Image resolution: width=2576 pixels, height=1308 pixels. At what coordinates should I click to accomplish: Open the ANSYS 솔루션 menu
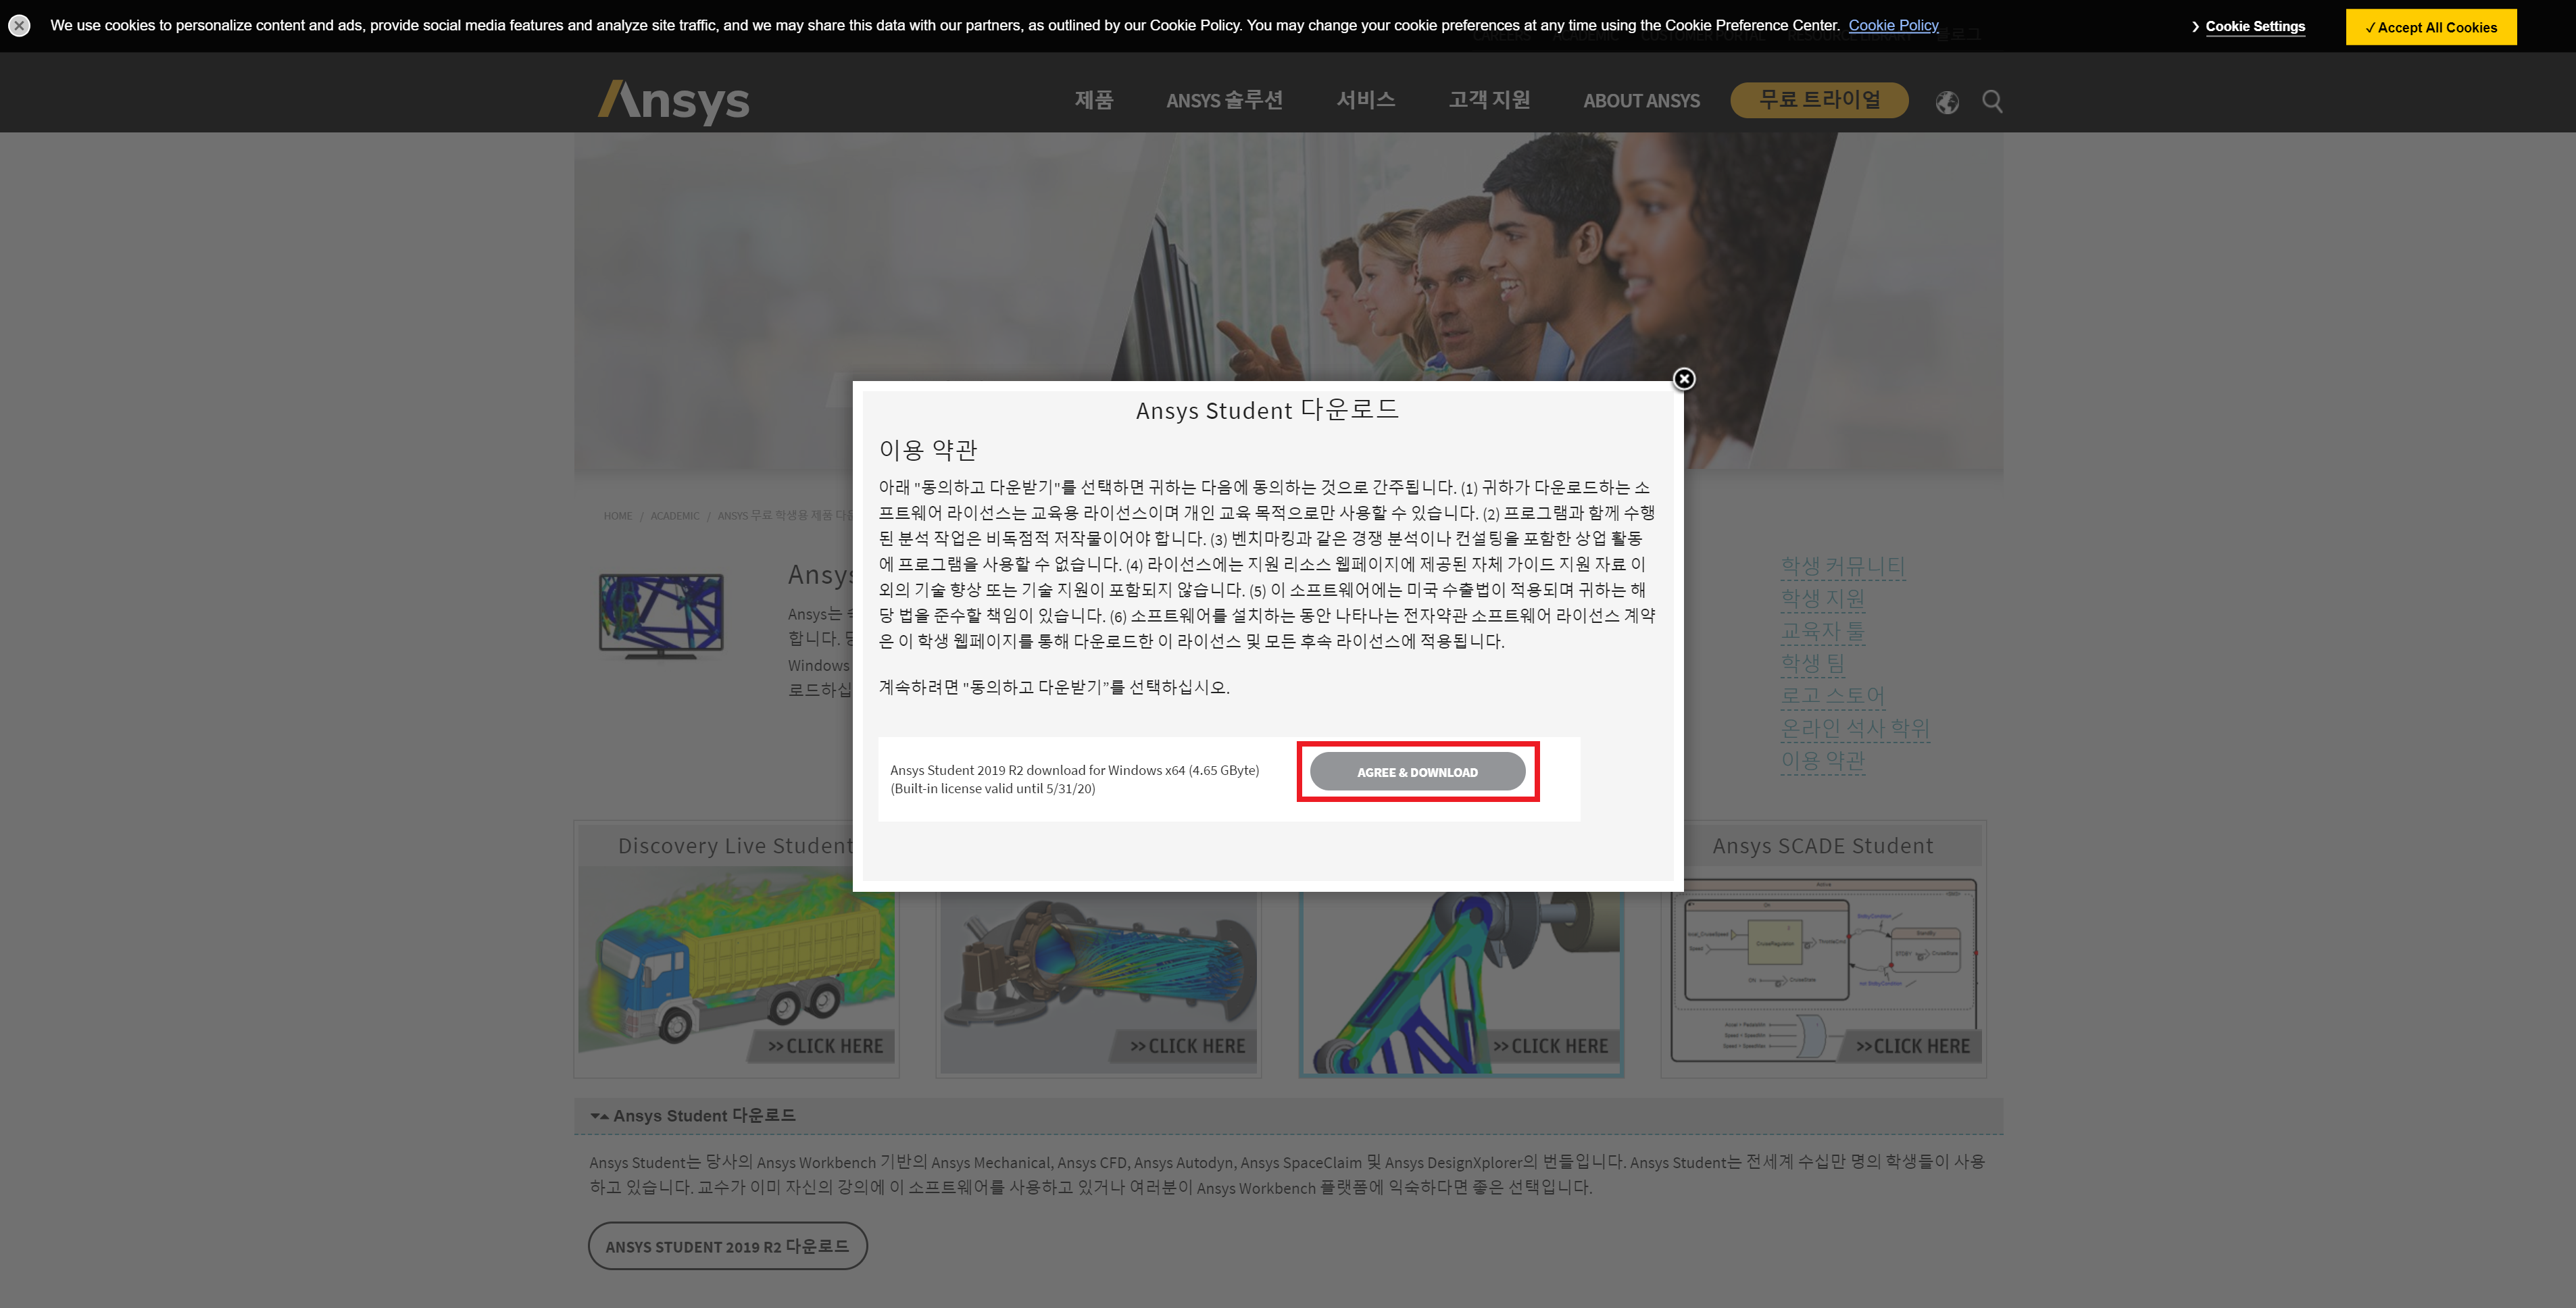click(x=1223, y=100)
